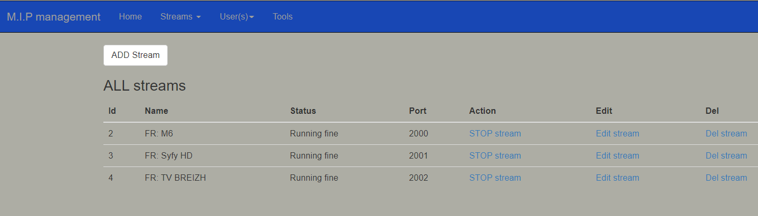Click the M.I.P management brand link
758x216 pixels.
pyautogui.click(x=54, y=16)
